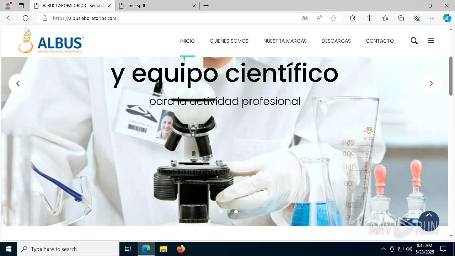View site information lock icon

(45, 18)
